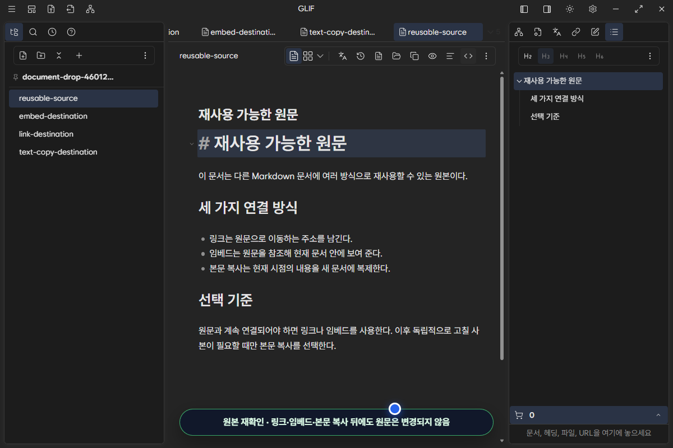This screenshot has width=673, height=448.
Task: Click the file sync icon in right panel
Action: click(538, 32)
